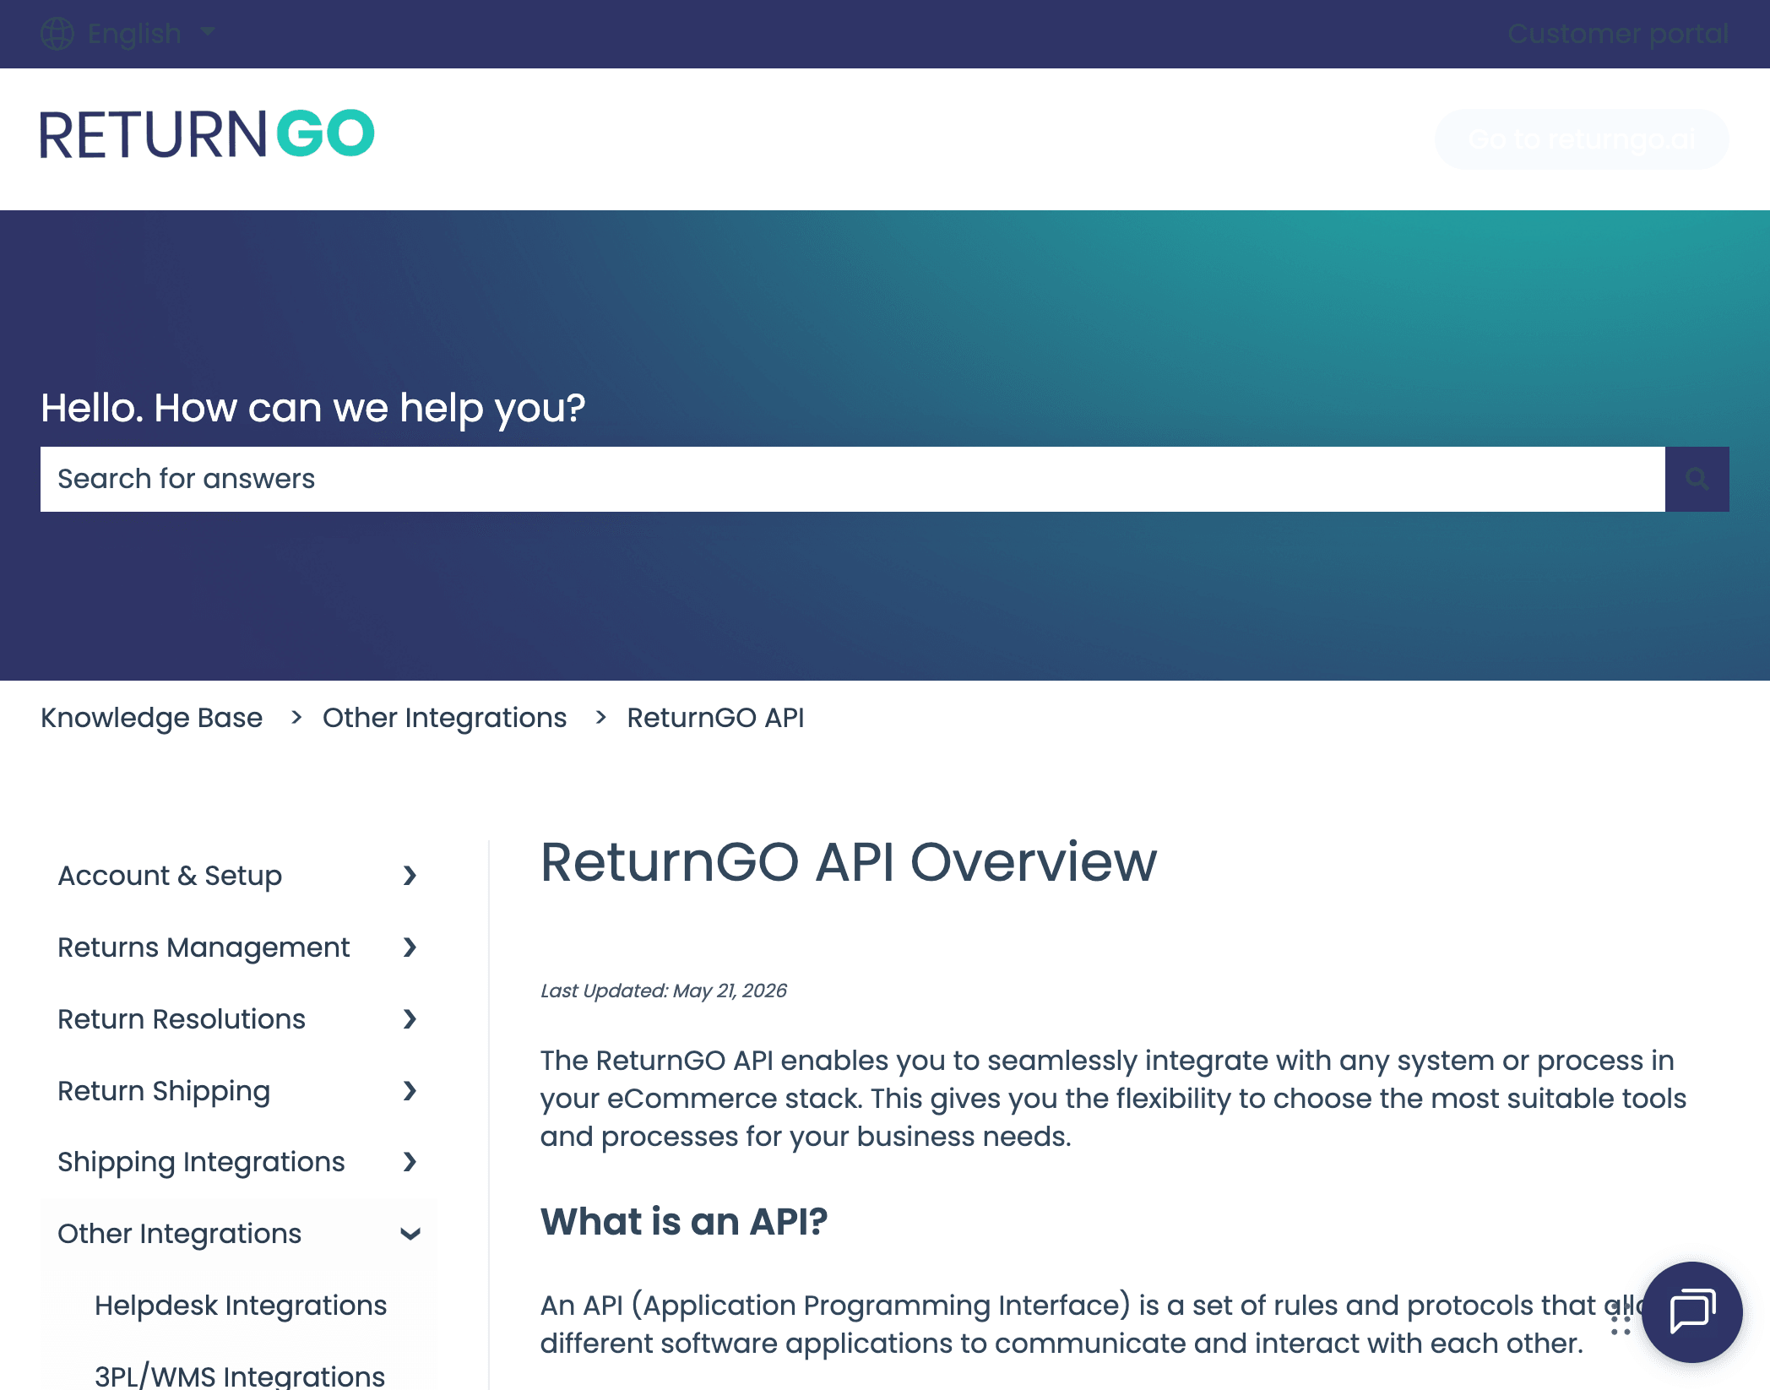This screenshot has width=1770, height=1390.
Task: Focus the Search for answers field
Action: tap(853, 479)
